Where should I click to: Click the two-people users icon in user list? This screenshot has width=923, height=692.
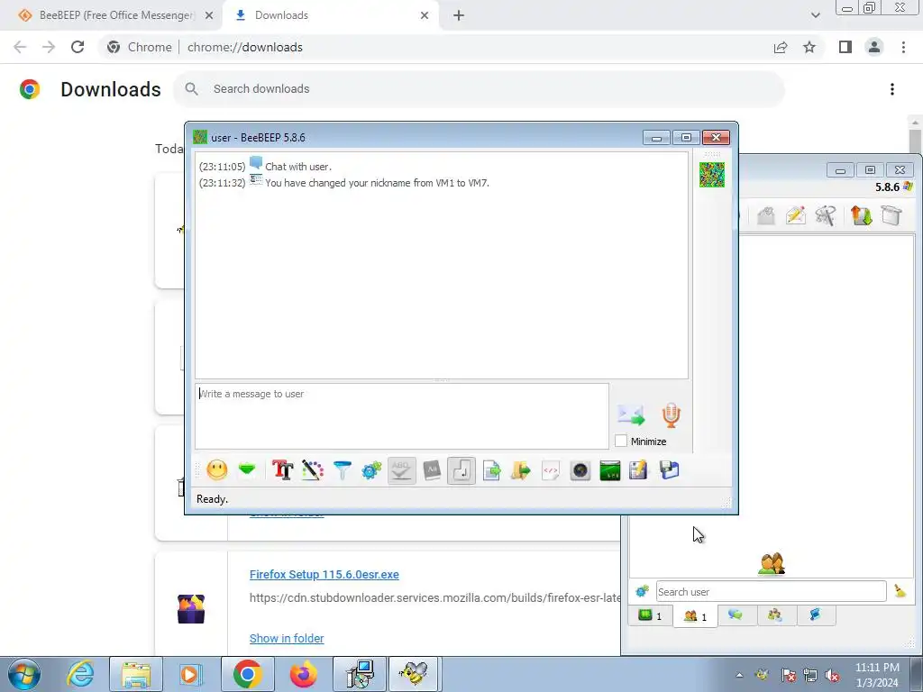[x=772, y=564]
